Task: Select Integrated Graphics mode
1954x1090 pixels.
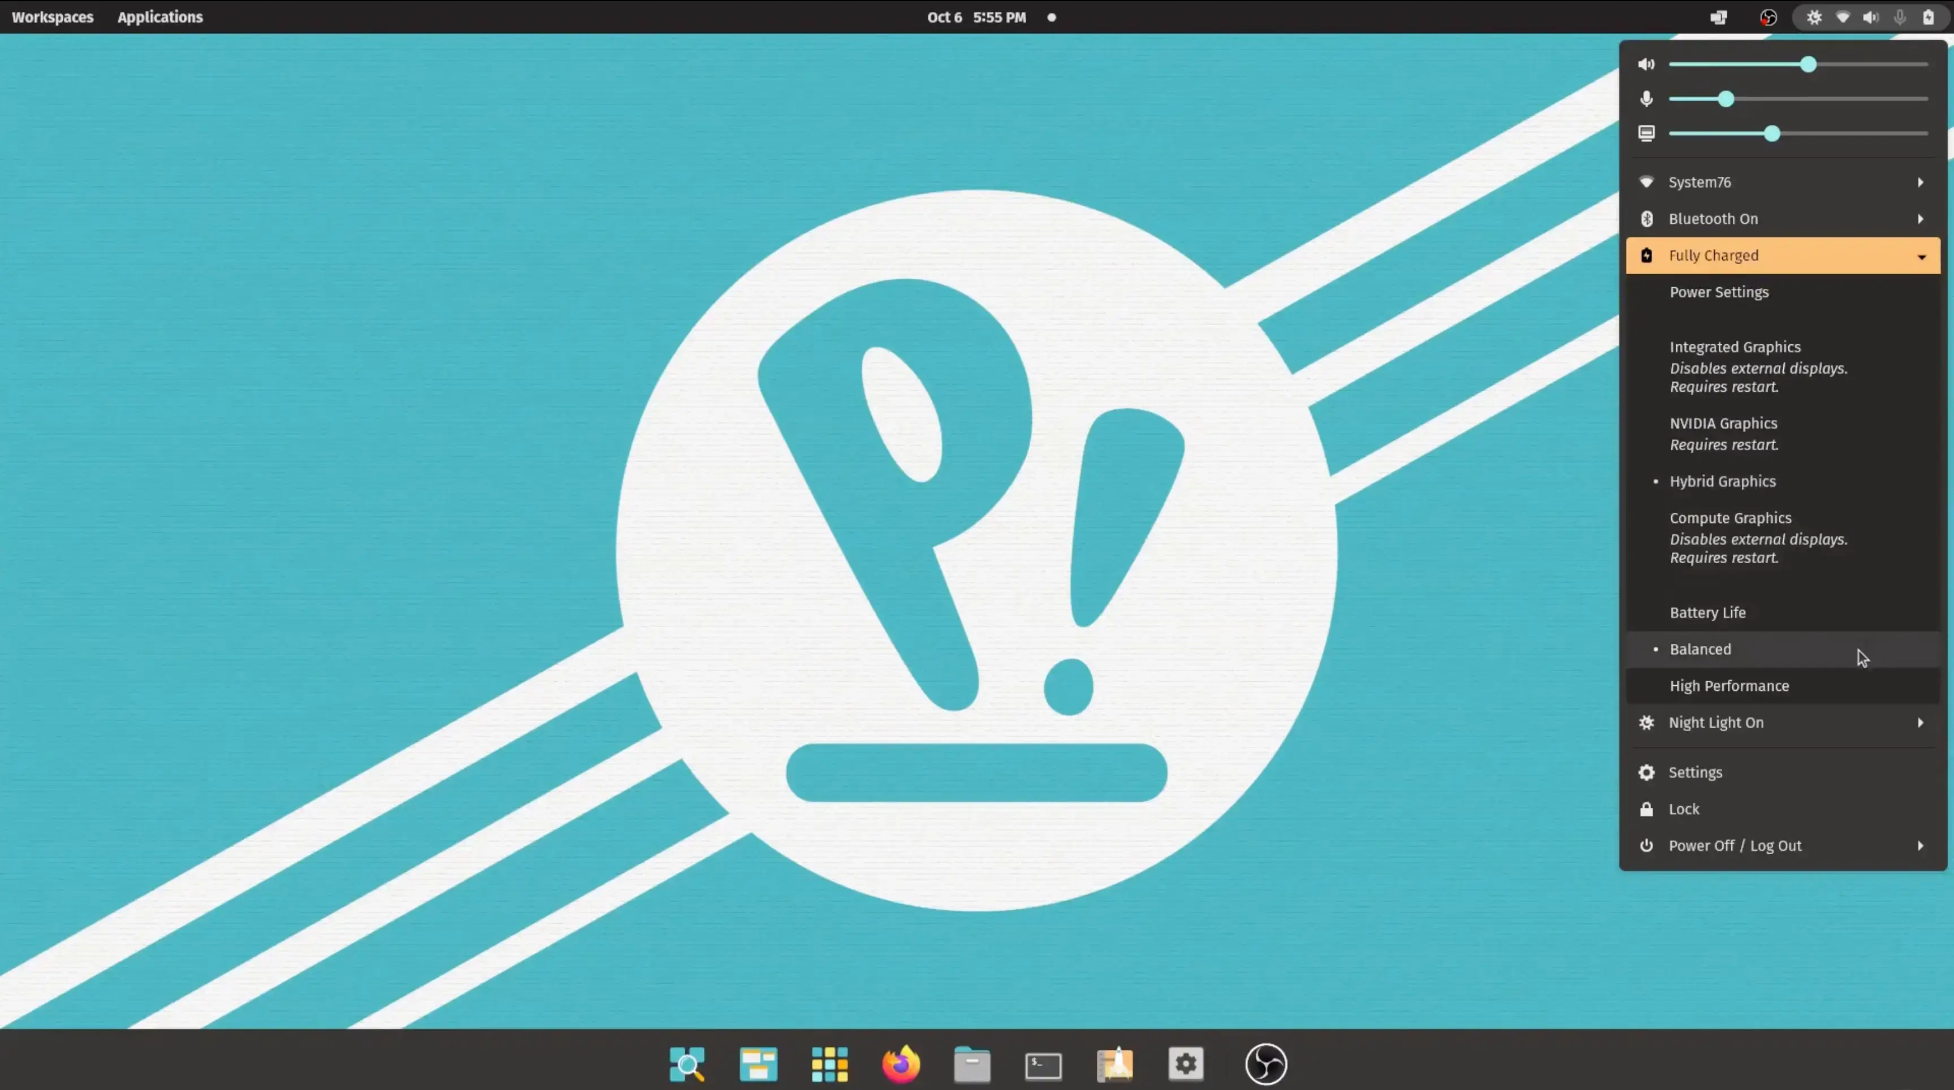Action: coord(1783,366)
